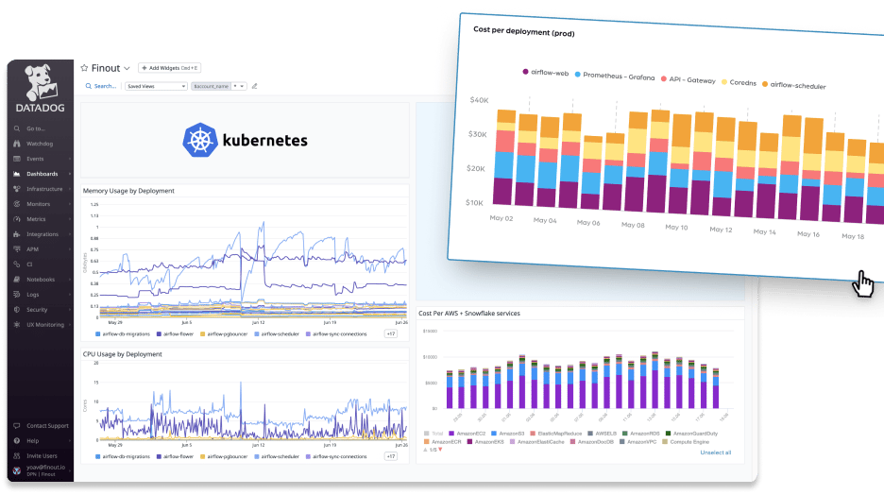Click the Cost Per AWS + Snowflake services title

click(x=469, y=314)
